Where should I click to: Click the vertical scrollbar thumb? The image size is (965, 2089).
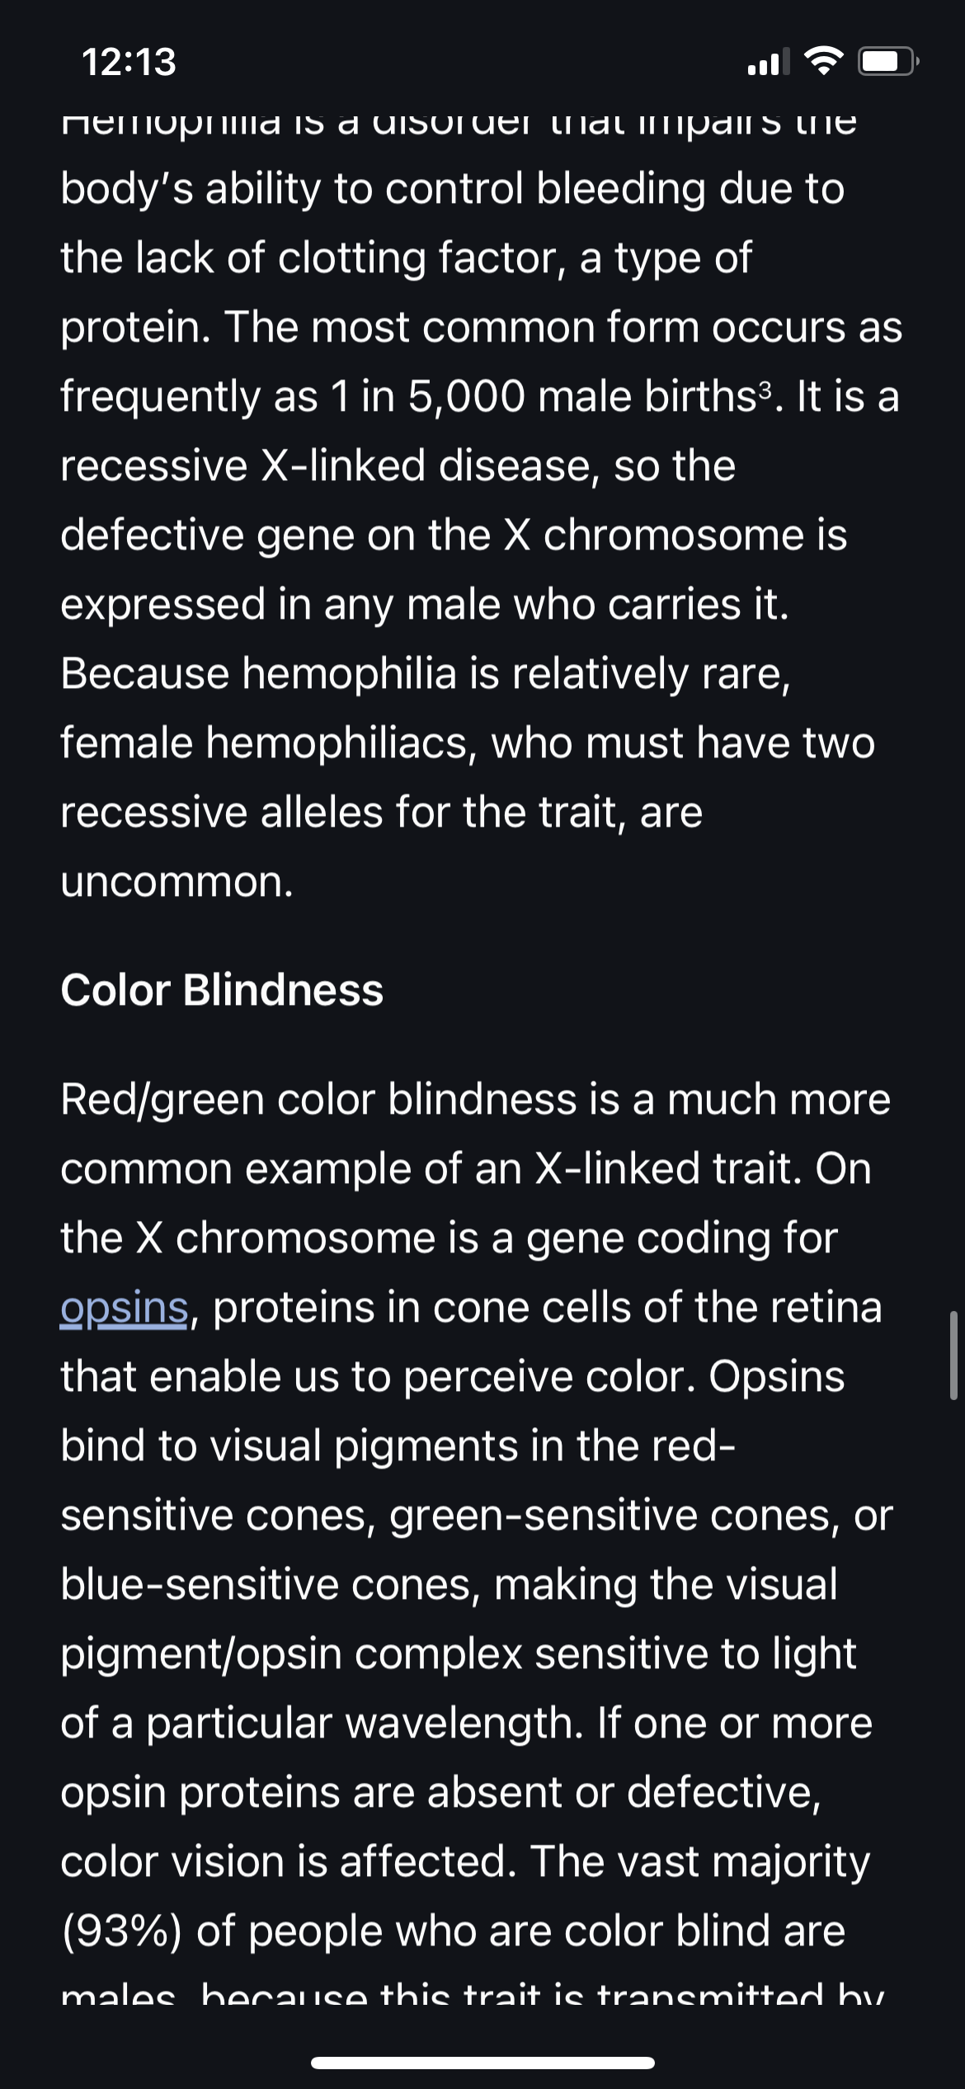point(953,1355)
